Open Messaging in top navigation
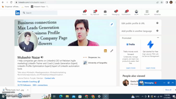Image resolution: width=176 pixels, height=99 pixels. point(116,13)
